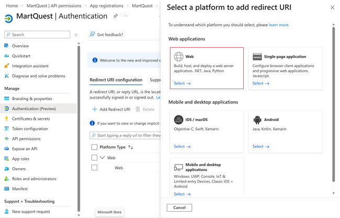340x218 pixels.
Task: Click the Delete trash can icon
Action: [138, 109]
